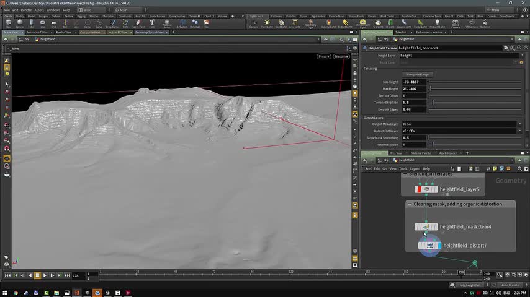Open the Persp viewport dropdown

pyautogui.click(x=323, y=56)
